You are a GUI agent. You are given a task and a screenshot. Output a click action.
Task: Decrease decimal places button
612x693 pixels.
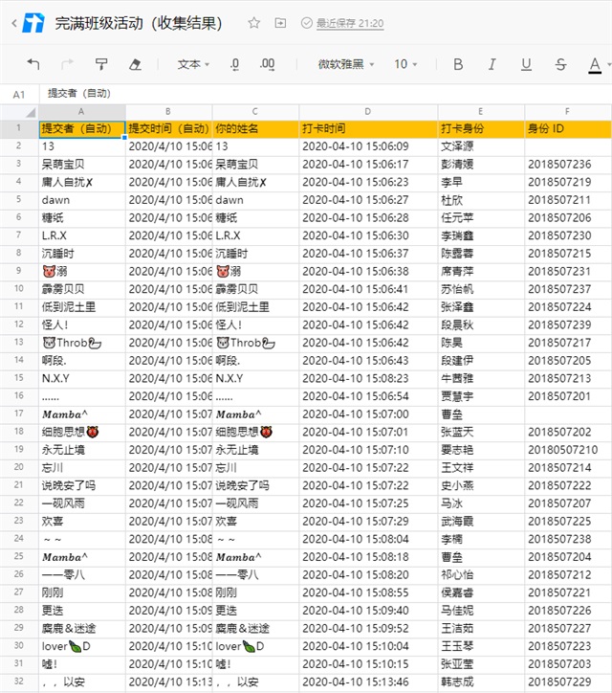pyautogui.click(x=235, y=64)
